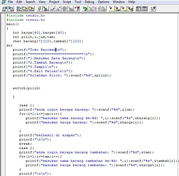Click 'int harga[40],hargat[40];' declaration

pyautogui.click(x=39, y=33)
